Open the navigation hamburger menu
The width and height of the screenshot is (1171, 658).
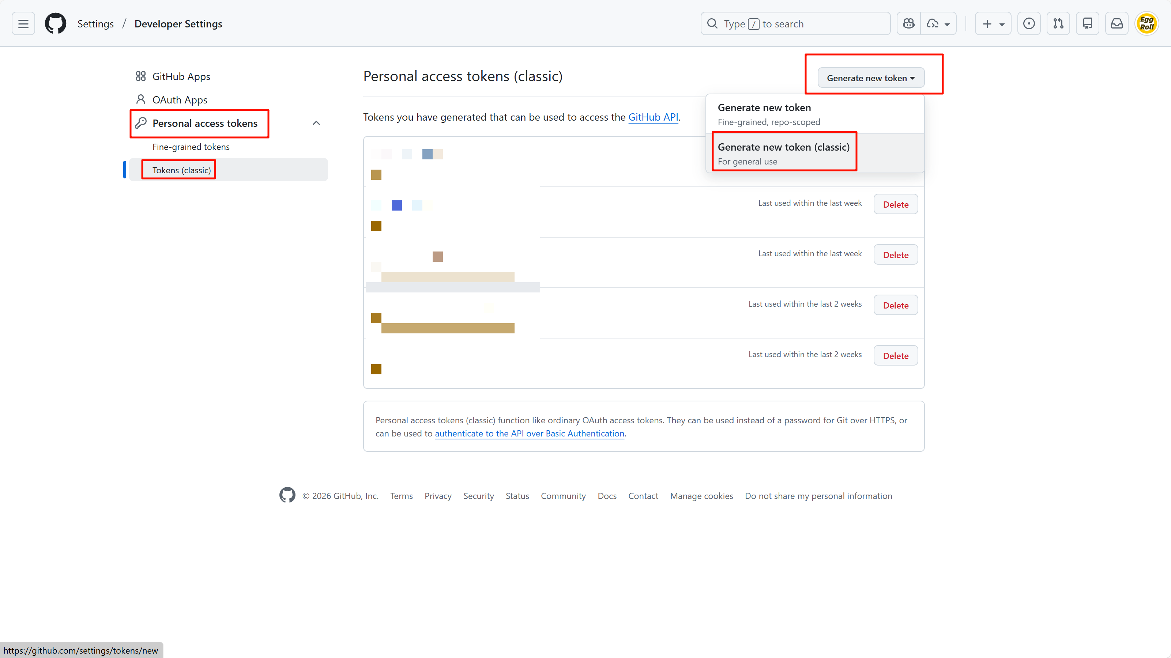click(x=23, y=23)
